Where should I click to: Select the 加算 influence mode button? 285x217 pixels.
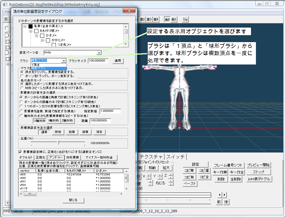pos(71,132)
